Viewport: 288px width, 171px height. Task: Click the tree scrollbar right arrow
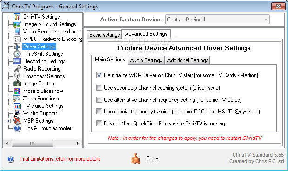(x=78, y=143)
